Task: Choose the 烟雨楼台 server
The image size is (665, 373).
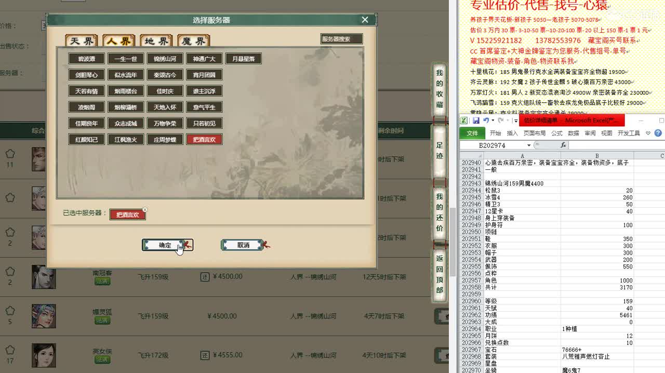Action: click(126, 91)
